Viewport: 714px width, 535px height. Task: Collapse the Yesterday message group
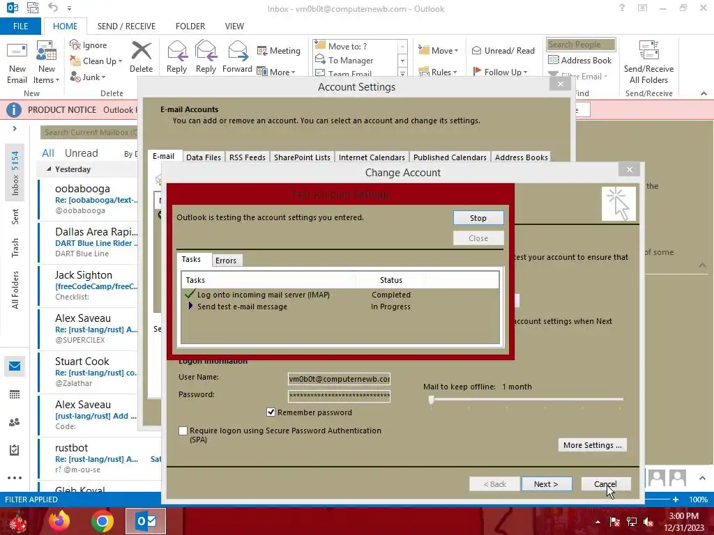pos(49,169)
